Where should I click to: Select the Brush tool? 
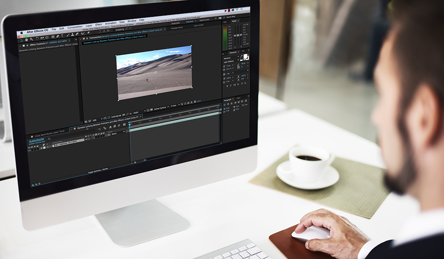point(68,35)
